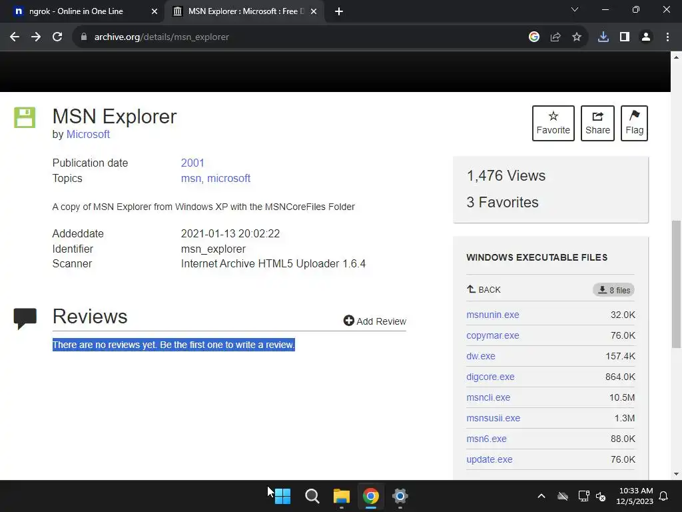Image resolution: width=682 pixels, height=512 pixels.
Task: Toggle the Chrome side panel icon
Action: pos(625,37)
